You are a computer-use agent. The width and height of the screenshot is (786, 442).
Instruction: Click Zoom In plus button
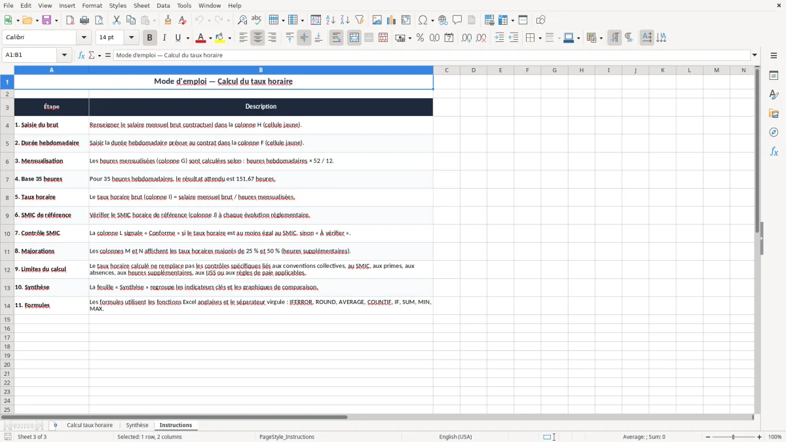click(x=760, y=437)
